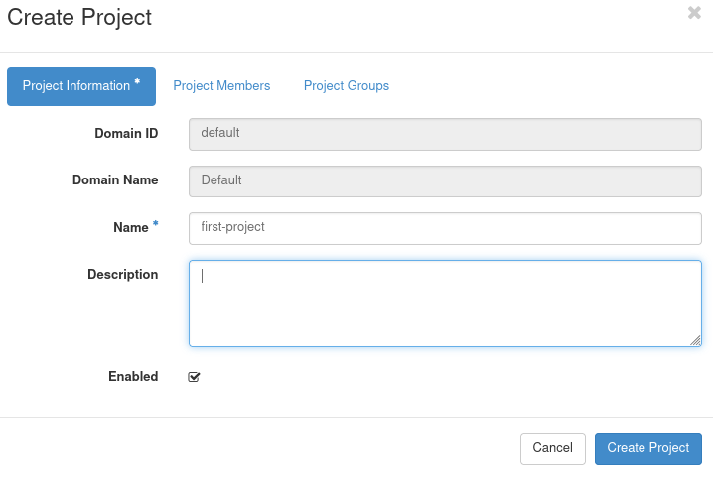Click inside the Description text area

[x=445, y=303]
